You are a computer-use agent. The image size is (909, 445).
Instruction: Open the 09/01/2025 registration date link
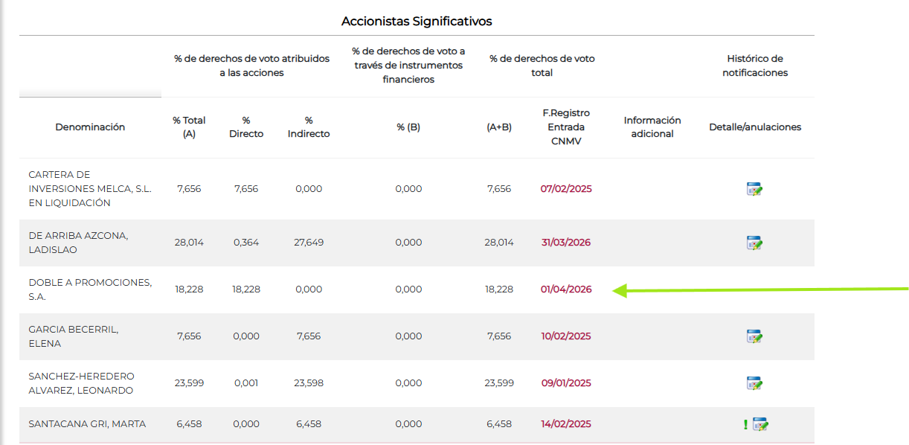pos(566,383)
